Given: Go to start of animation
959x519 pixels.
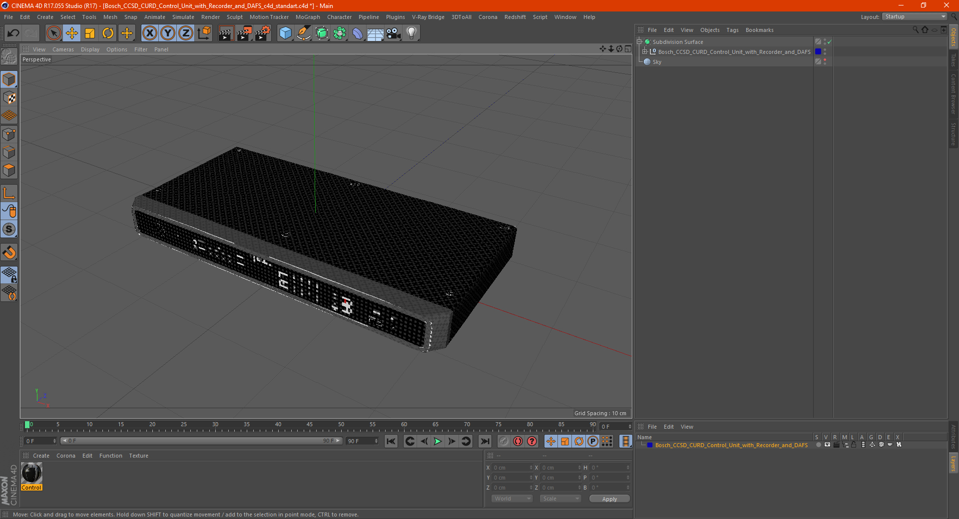Looking at the screenshot, I should 391,441.
